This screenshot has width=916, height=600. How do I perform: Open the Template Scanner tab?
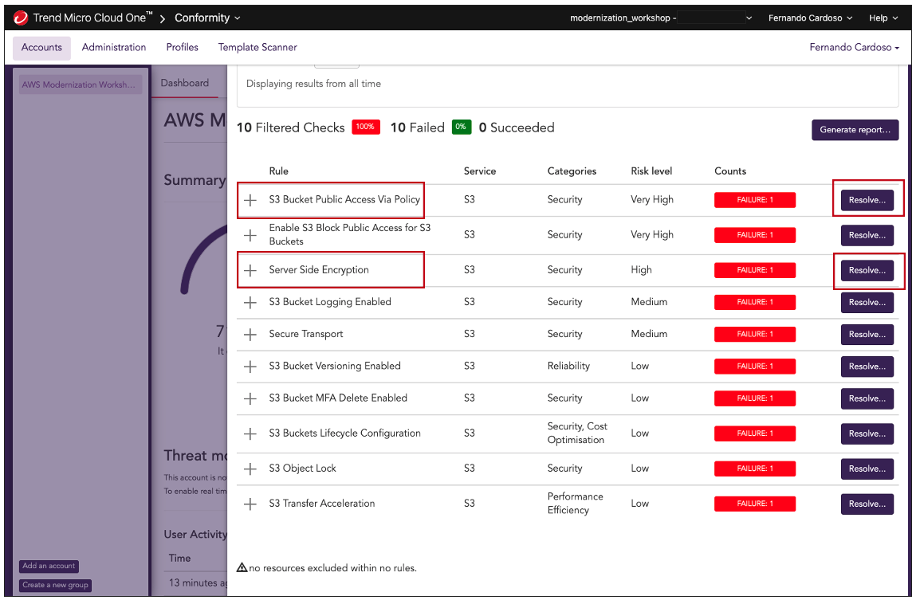pos(258,47)
